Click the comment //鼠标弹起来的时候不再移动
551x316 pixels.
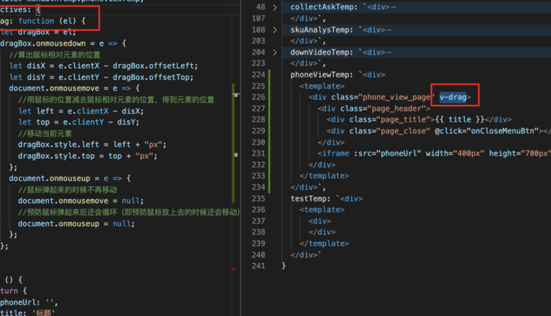tap(67, 190)
